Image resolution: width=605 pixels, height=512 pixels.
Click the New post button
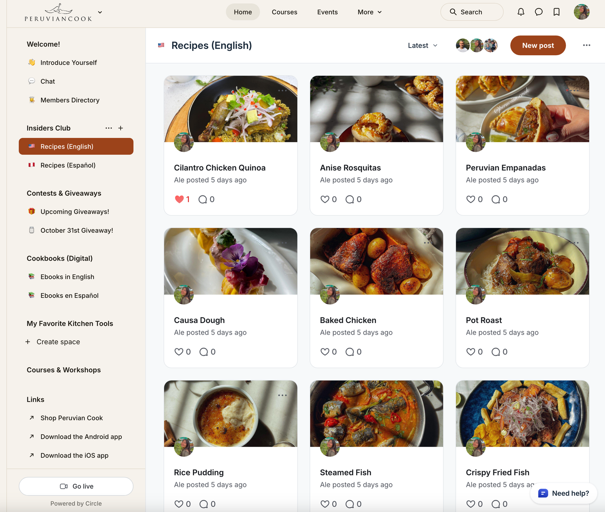tap(538, 46)
